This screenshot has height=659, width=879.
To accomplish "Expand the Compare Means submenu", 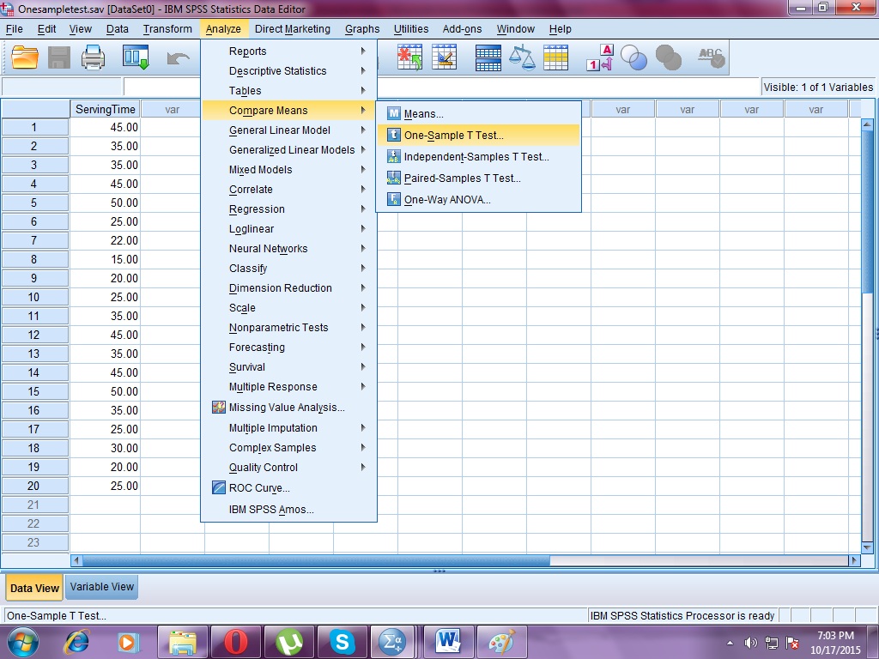I will (x=260, y=110).
